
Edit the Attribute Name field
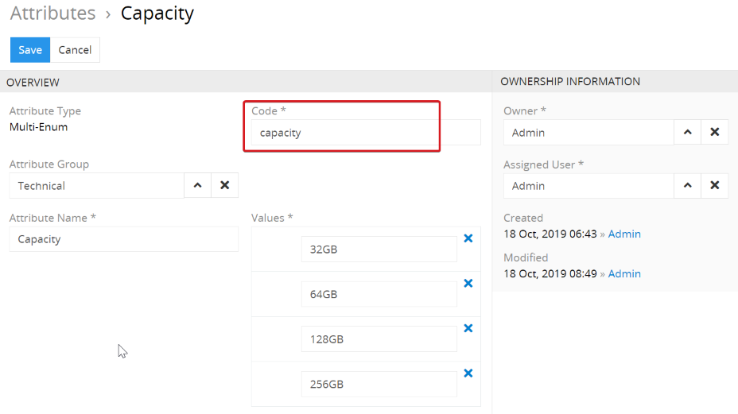pos(124,239)
